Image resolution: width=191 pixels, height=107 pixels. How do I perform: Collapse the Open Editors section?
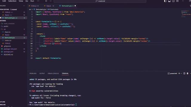click(8, 10)
